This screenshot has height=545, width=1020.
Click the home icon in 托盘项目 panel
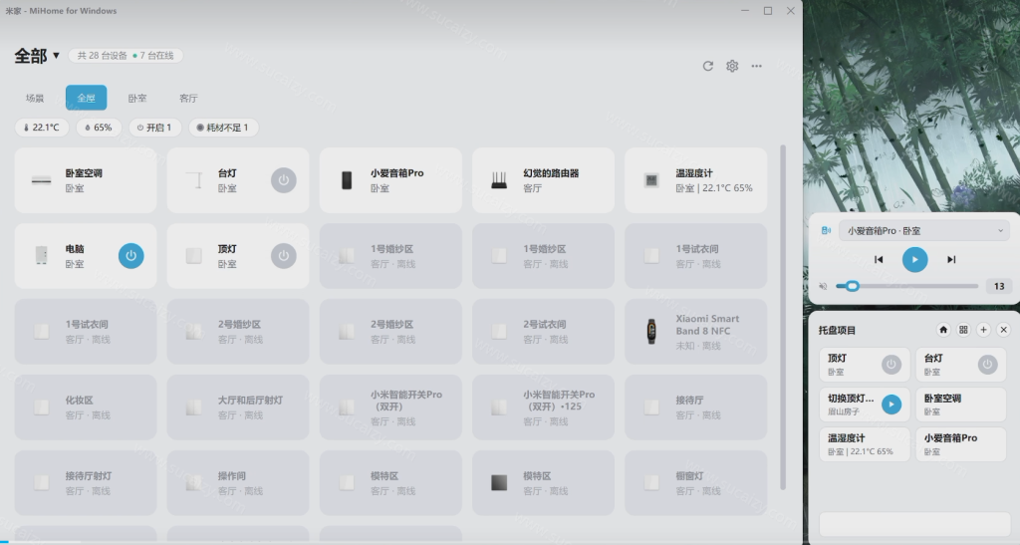coord(943,330)
